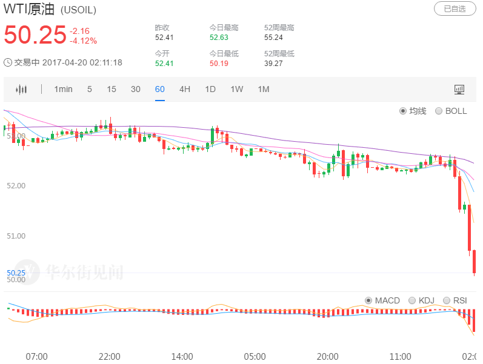Click the last red candlestick on chart
This screenshot has width=483, height=364.
(475, 262)
